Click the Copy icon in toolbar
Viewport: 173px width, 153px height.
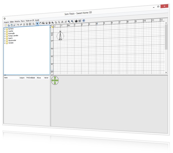coord(27,24)
